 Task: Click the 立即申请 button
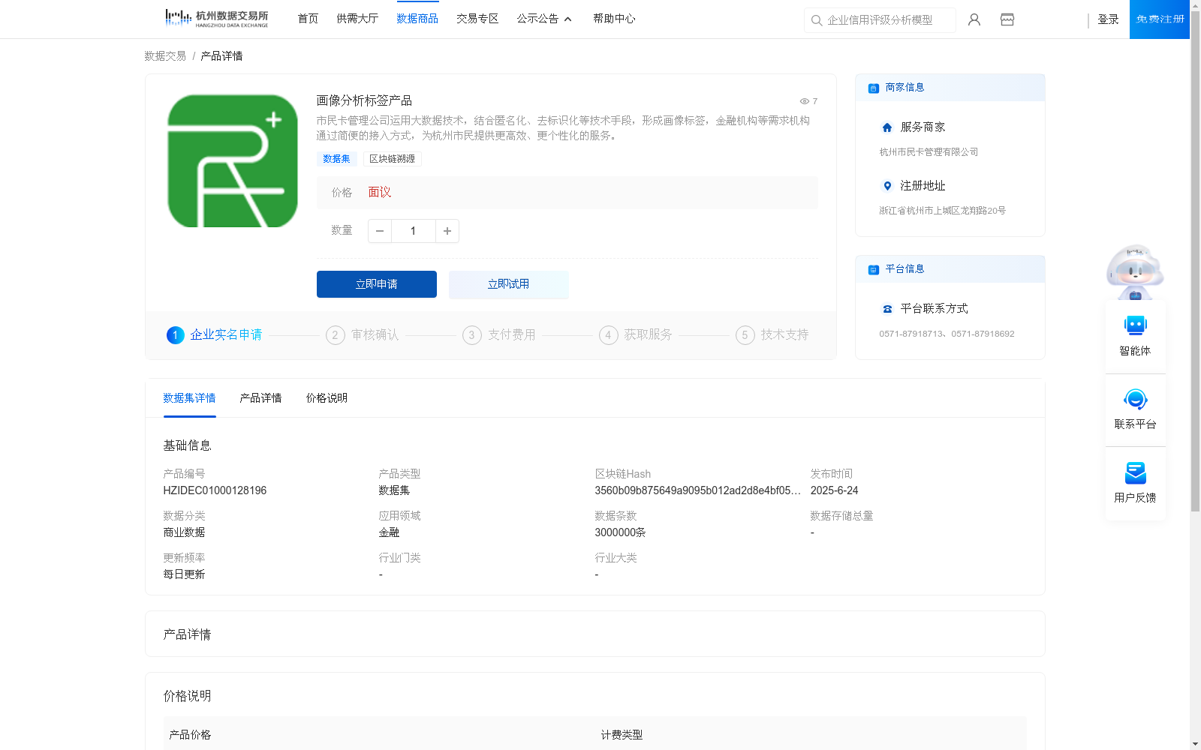(377, 284)
